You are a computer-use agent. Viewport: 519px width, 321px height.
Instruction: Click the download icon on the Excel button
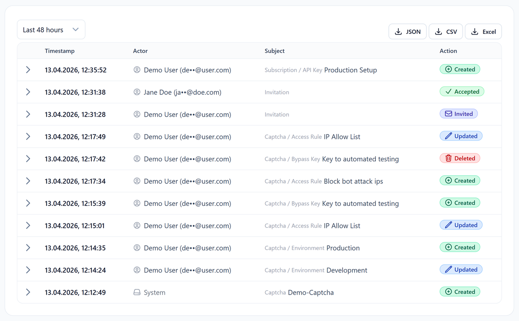point(474,31)
